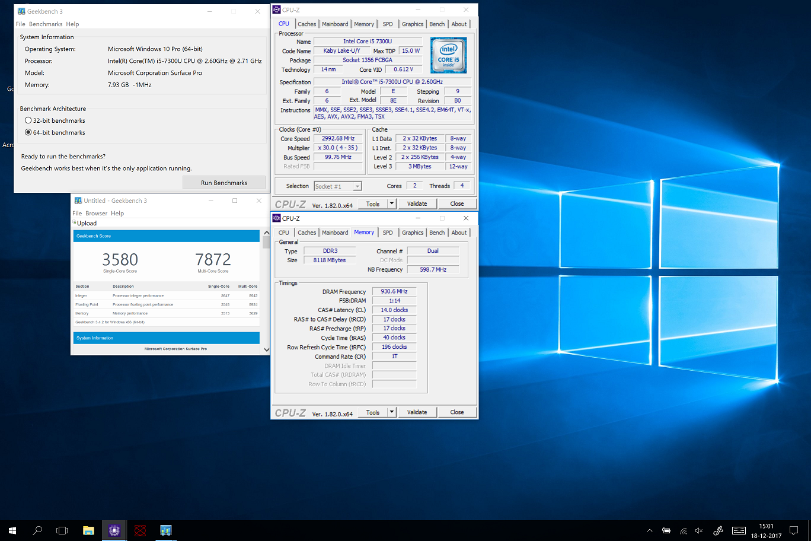Open SPD tab in bottom CPU-Z

(x=388, y=233)
